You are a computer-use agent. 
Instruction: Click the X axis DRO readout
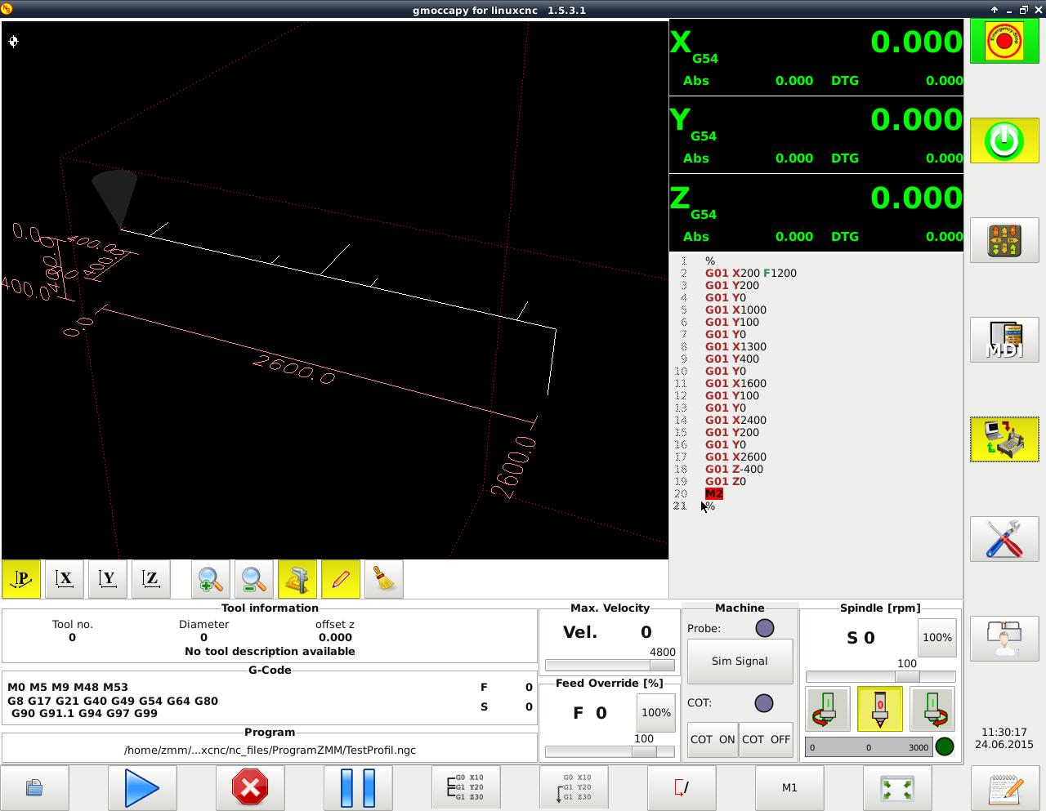(x=816, y=57)
